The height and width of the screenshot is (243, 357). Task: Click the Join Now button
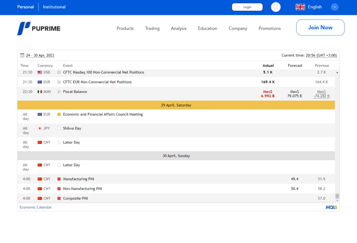pyautogui.click(x=320, y=28)
